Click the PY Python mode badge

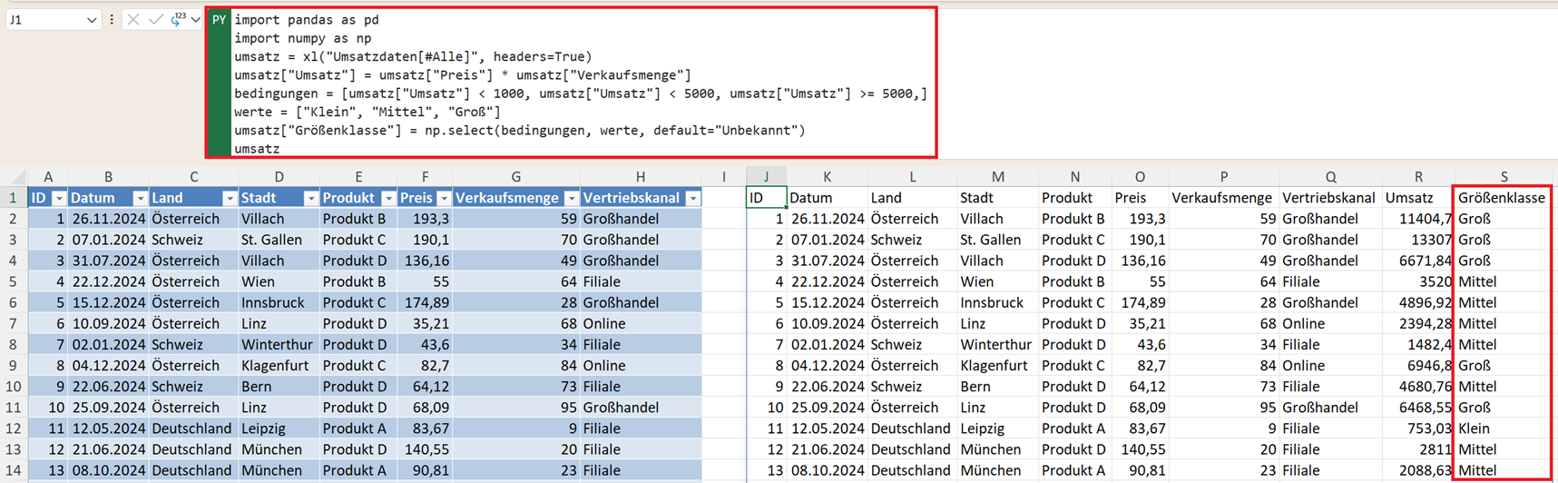pyautogui.click(x=219, y=19)
